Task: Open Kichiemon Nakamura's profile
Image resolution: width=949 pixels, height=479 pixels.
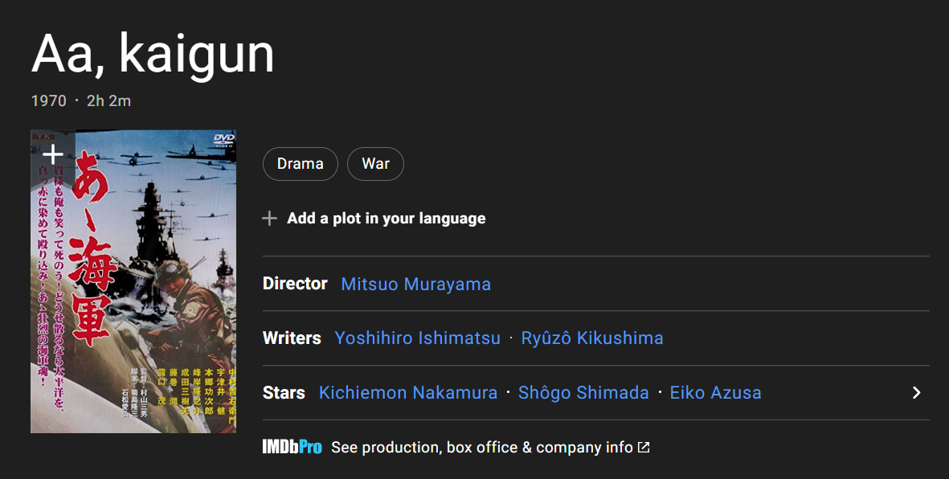Action: pyautogui.click(x=408, y=393)
